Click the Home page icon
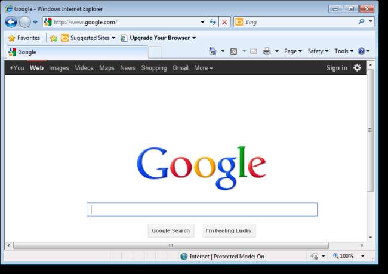This screenshot has height=274, width=388. [213, 51]
